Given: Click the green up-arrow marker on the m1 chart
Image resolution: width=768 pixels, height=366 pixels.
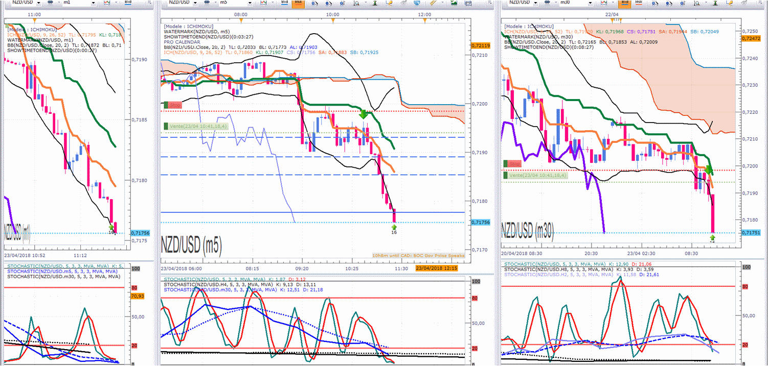Looking at the screenshot, I should 111,226.
